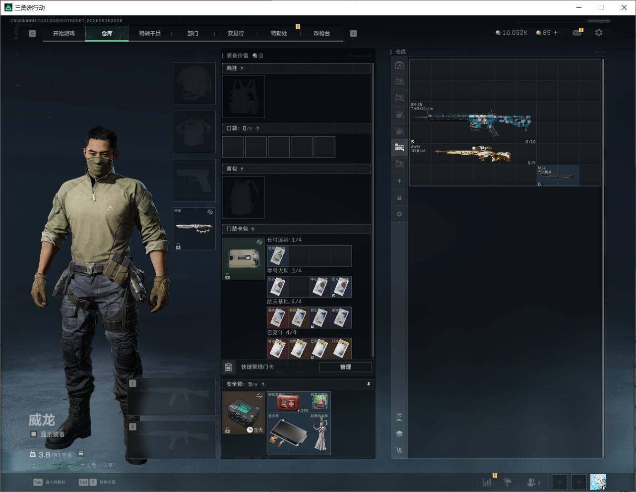The width and height of the screenshot is (636, 492).
Task: Select the 长弓溪谷 keycard
Action: (278, 256)
